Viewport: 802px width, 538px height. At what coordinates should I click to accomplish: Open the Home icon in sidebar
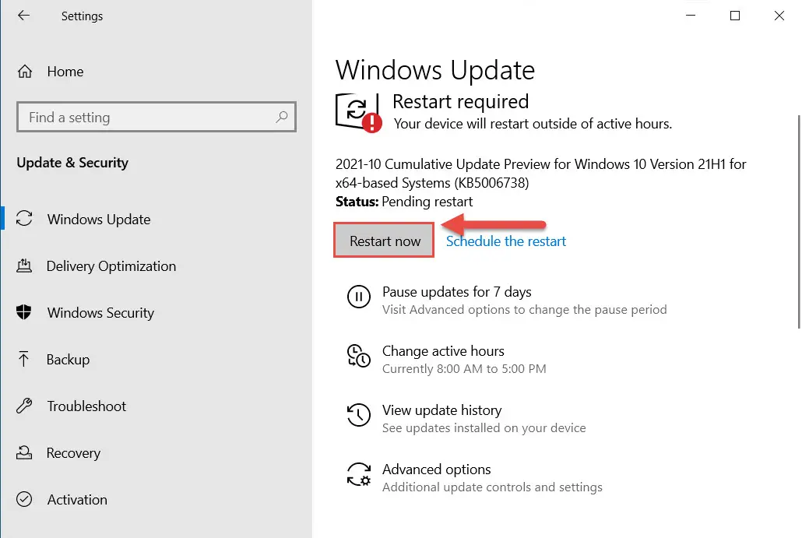click(x=25, y=72)
